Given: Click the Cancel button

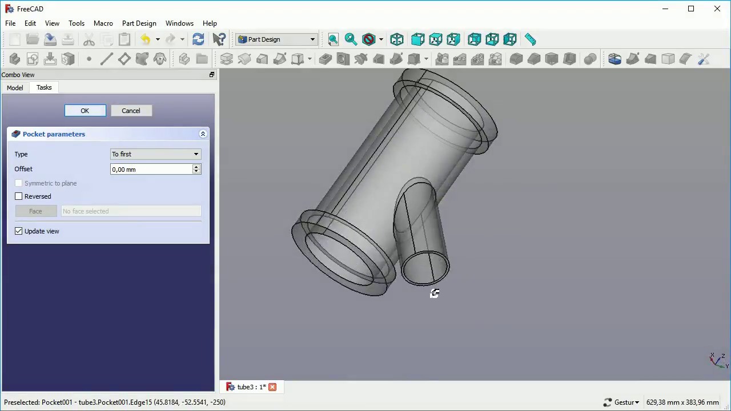Looking at the screenshot, I should [131, 111].
